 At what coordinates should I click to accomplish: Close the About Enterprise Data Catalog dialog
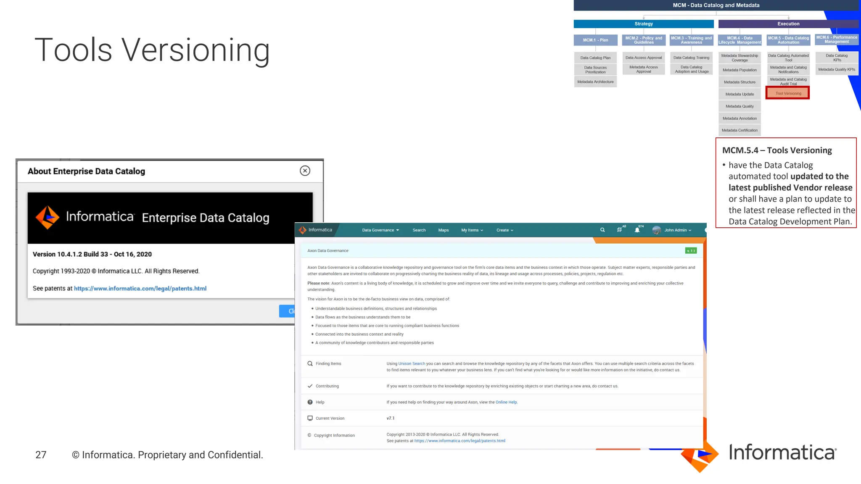(305, 171)
